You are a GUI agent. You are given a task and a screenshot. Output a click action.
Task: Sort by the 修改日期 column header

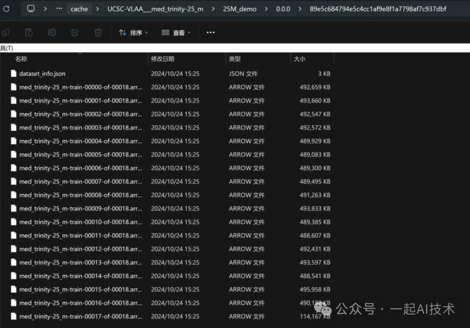click(x=163, y=59)
